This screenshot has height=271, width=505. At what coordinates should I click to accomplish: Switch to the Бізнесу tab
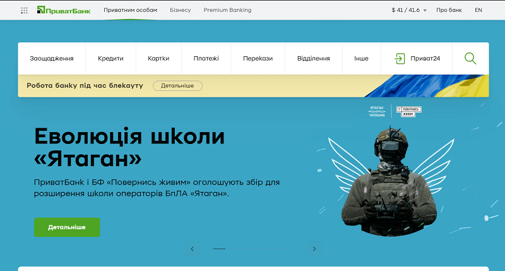point(181,10)
